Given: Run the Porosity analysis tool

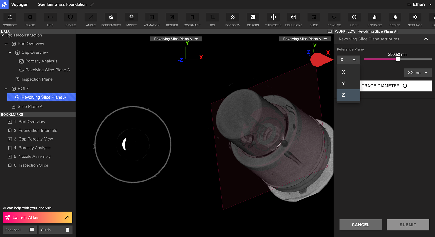Looking at the screenshot, I should point(233,20).
